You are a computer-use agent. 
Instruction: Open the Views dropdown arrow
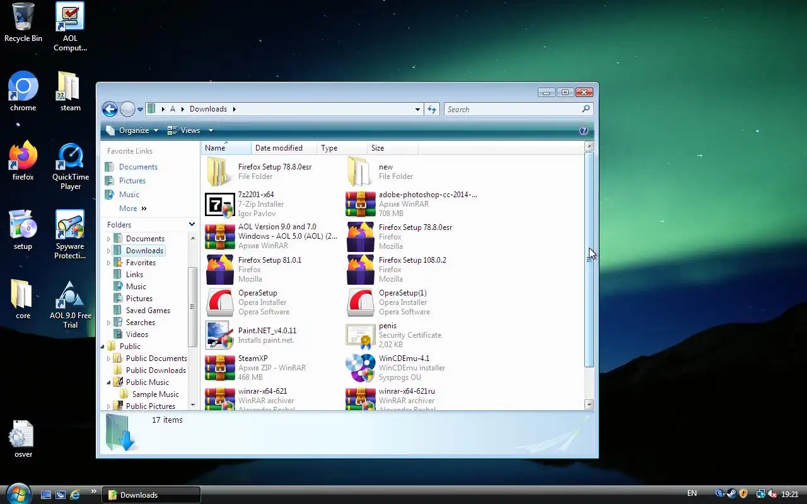point(211,130)
